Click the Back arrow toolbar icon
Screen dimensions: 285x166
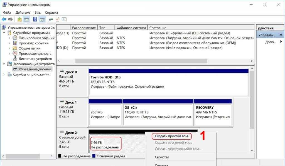[x=4, y=19]
